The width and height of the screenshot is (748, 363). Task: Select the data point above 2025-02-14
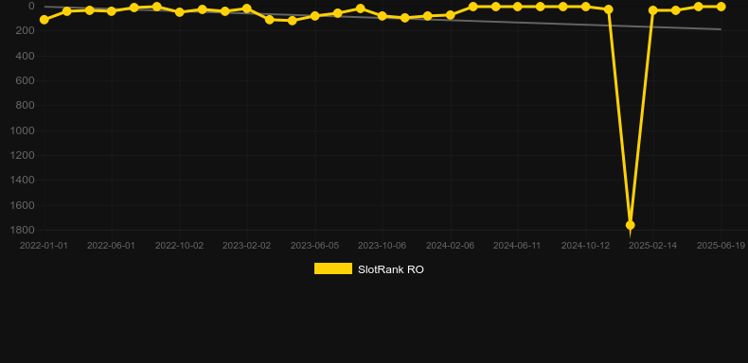point(653,10)
